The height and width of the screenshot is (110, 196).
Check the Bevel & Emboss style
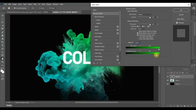click(x=93, y=17)
